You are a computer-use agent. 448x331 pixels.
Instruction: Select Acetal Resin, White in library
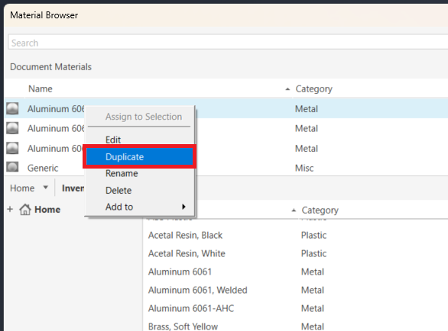[x=187, y=253]
